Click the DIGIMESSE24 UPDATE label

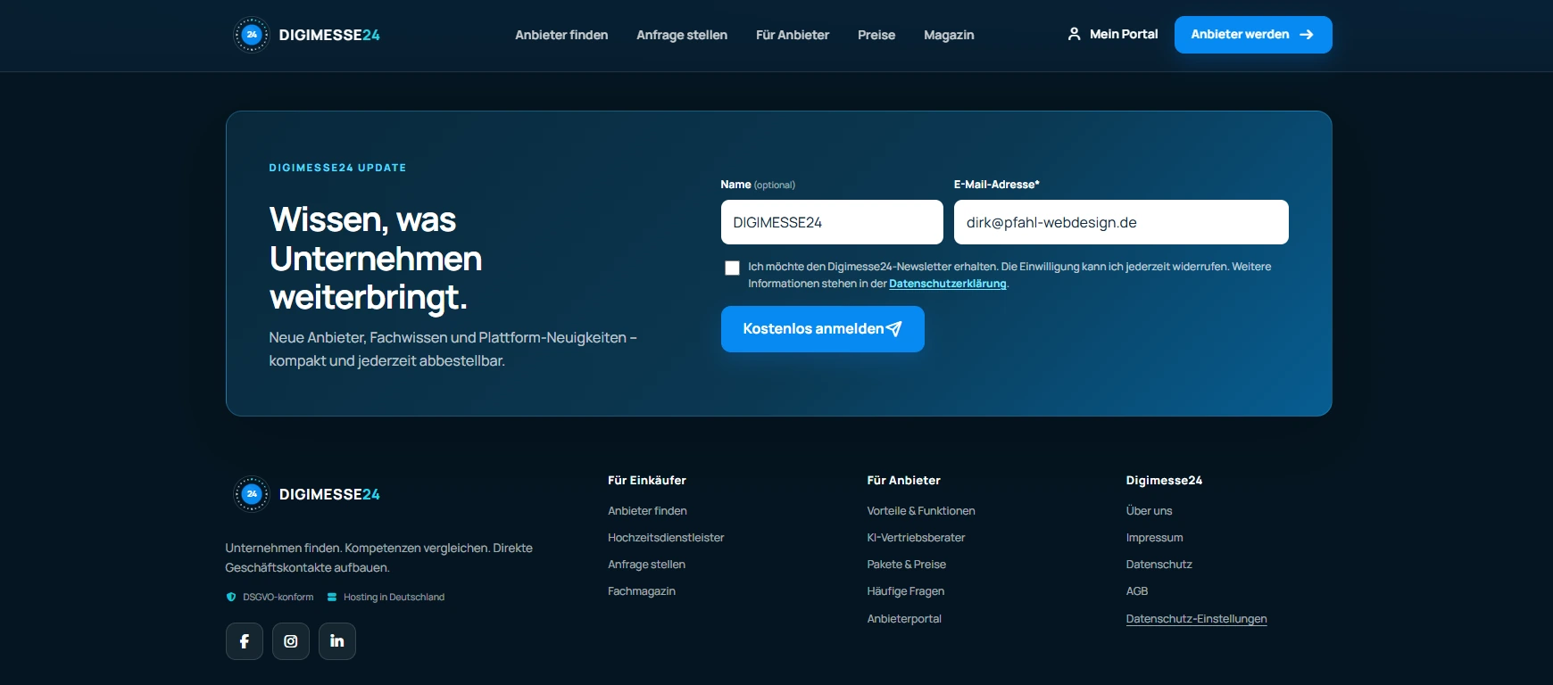click(x=337, y=168)
